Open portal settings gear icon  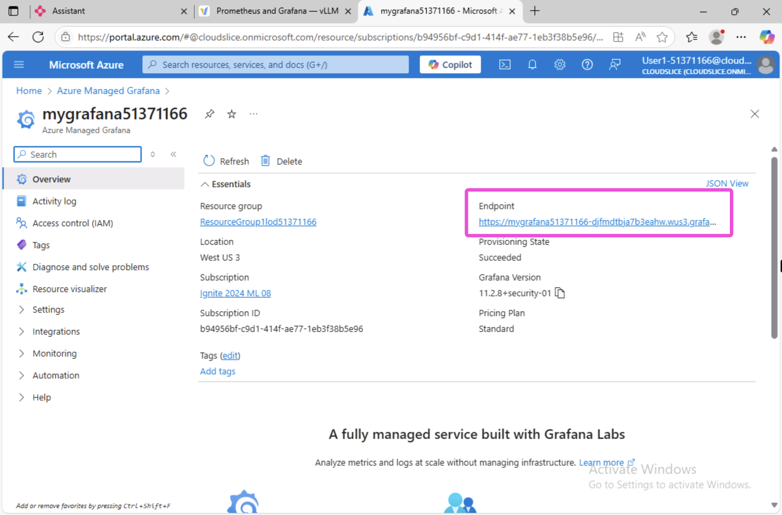tap(560, 65)
